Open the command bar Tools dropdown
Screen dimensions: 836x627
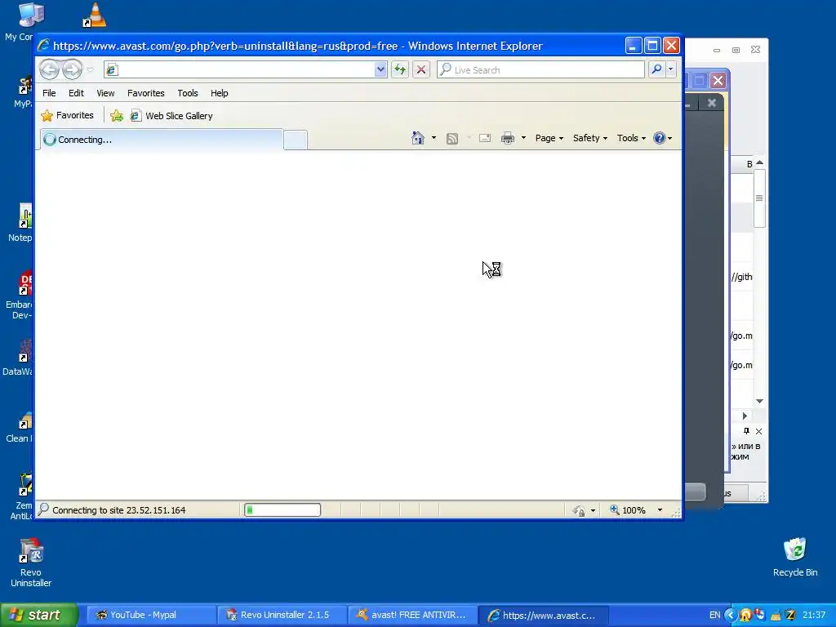click(631, 138)
